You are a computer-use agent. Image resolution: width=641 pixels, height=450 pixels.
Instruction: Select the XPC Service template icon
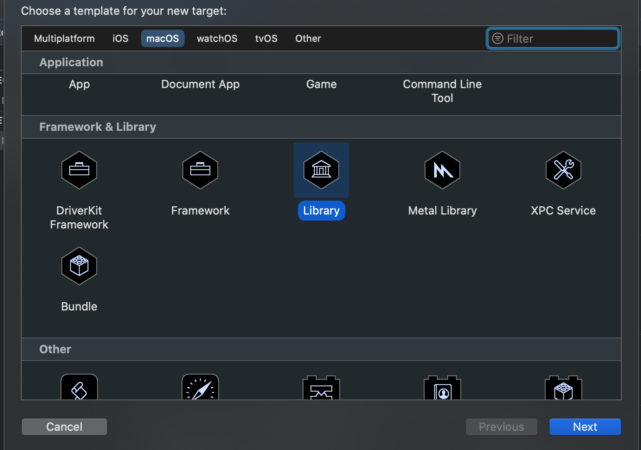point(563,170)
